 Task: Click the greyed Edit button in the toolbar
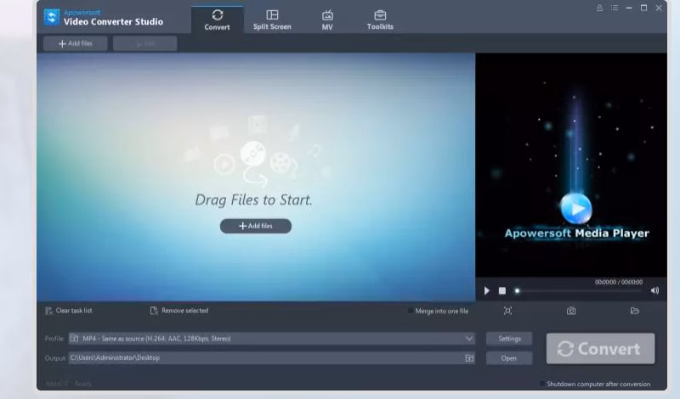pyautogui.click(x=144, y=43)
